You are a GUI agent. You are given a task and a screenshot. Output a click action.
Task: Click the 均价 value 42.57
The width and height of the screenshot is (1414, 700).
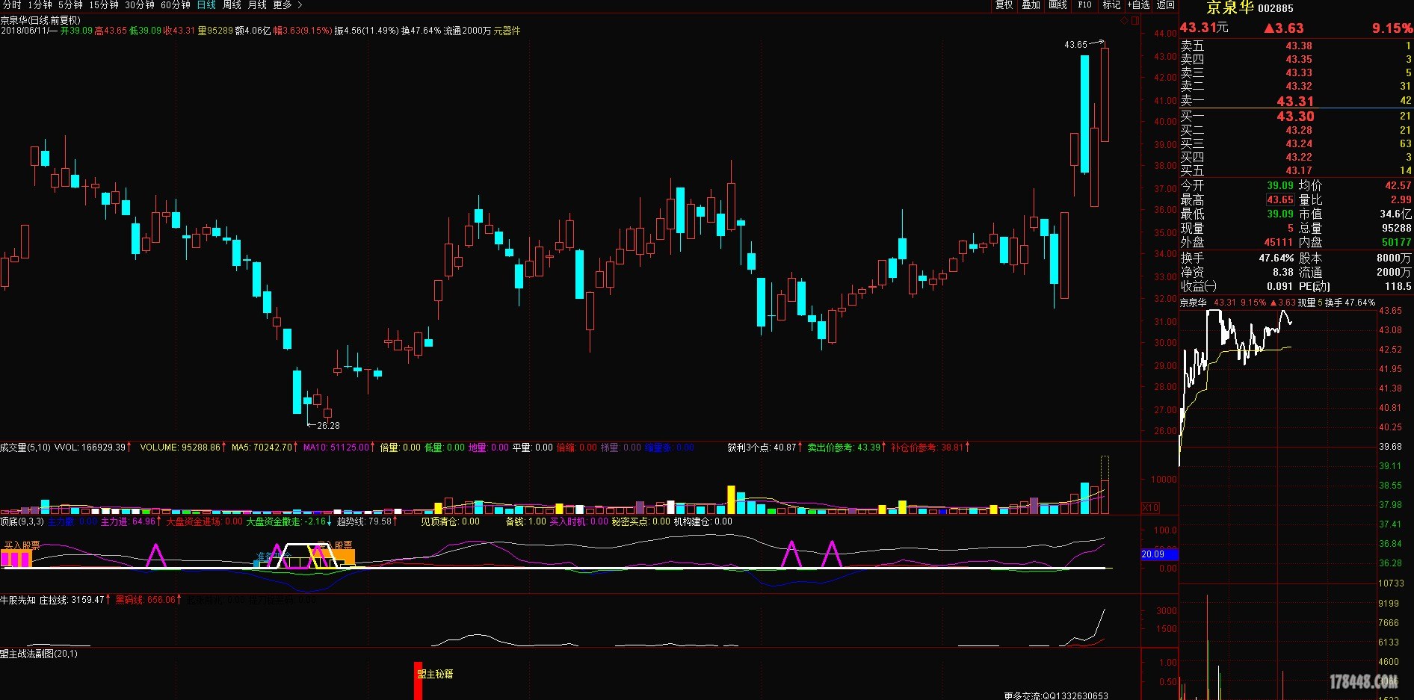point(1398,185)
